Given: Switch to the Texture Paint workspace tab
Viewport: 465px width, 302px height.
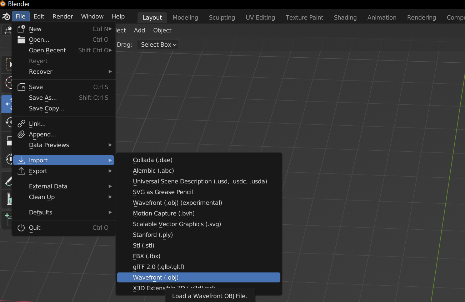Looking at the screenshot, I should [x=304, y=17].
